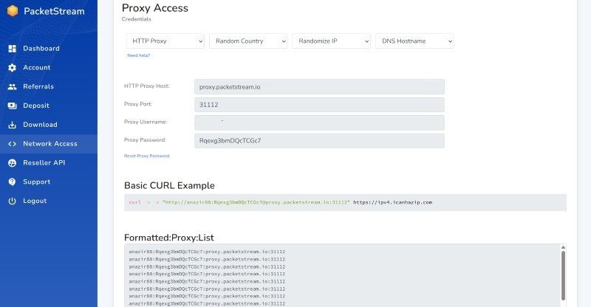Click the HTTP Proxy Host label
This screenshot has height=307, width=591.
[x=146, y=86]
